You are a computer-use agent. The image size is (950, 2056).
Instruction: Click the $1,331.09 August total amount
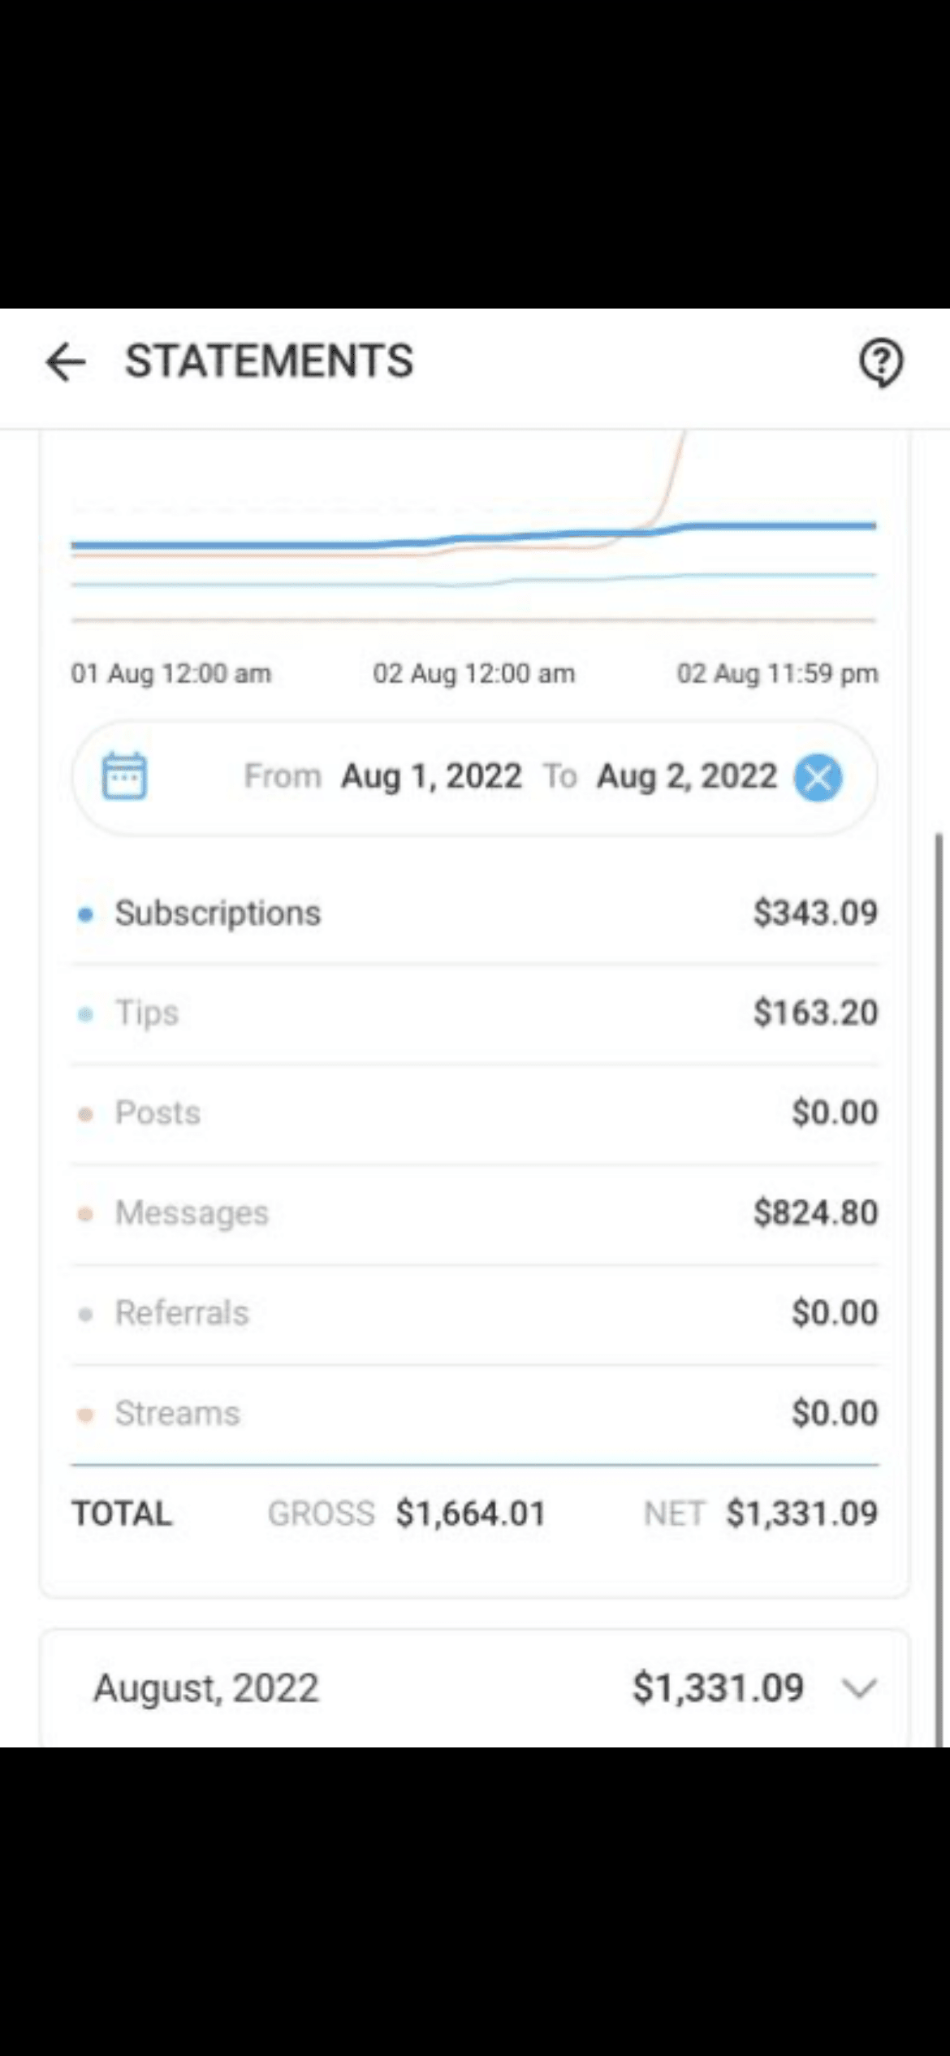718,1689
